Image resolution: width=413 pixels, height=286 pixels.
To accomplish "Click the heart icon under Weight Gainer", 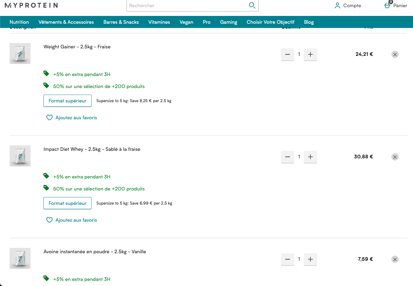I will (x=49, y=117).
